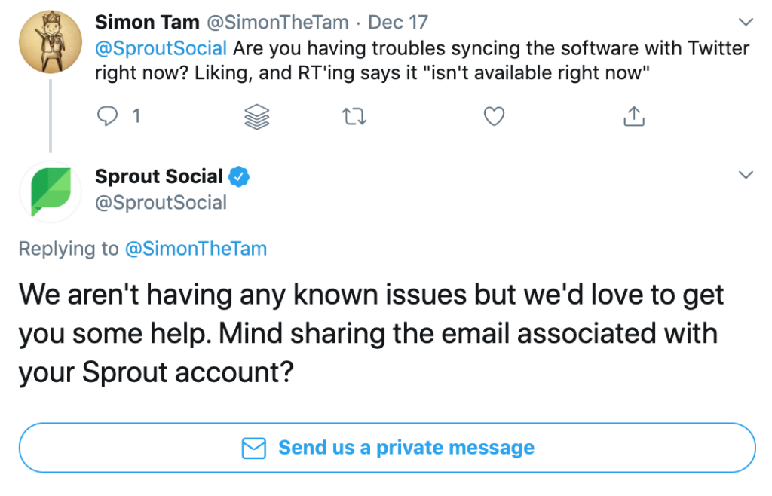Like Simon Tam's tweet
Screen dimensions: 772x496
point(494,116)
